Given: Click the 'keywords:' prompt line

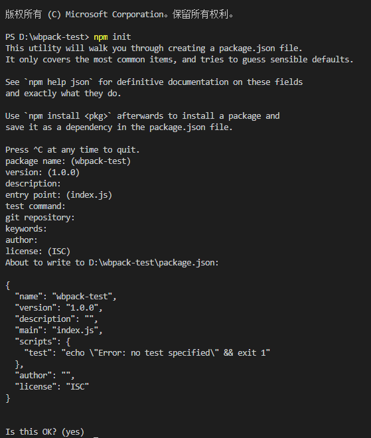Looking at the screenshot, I should tap(26, 229).
